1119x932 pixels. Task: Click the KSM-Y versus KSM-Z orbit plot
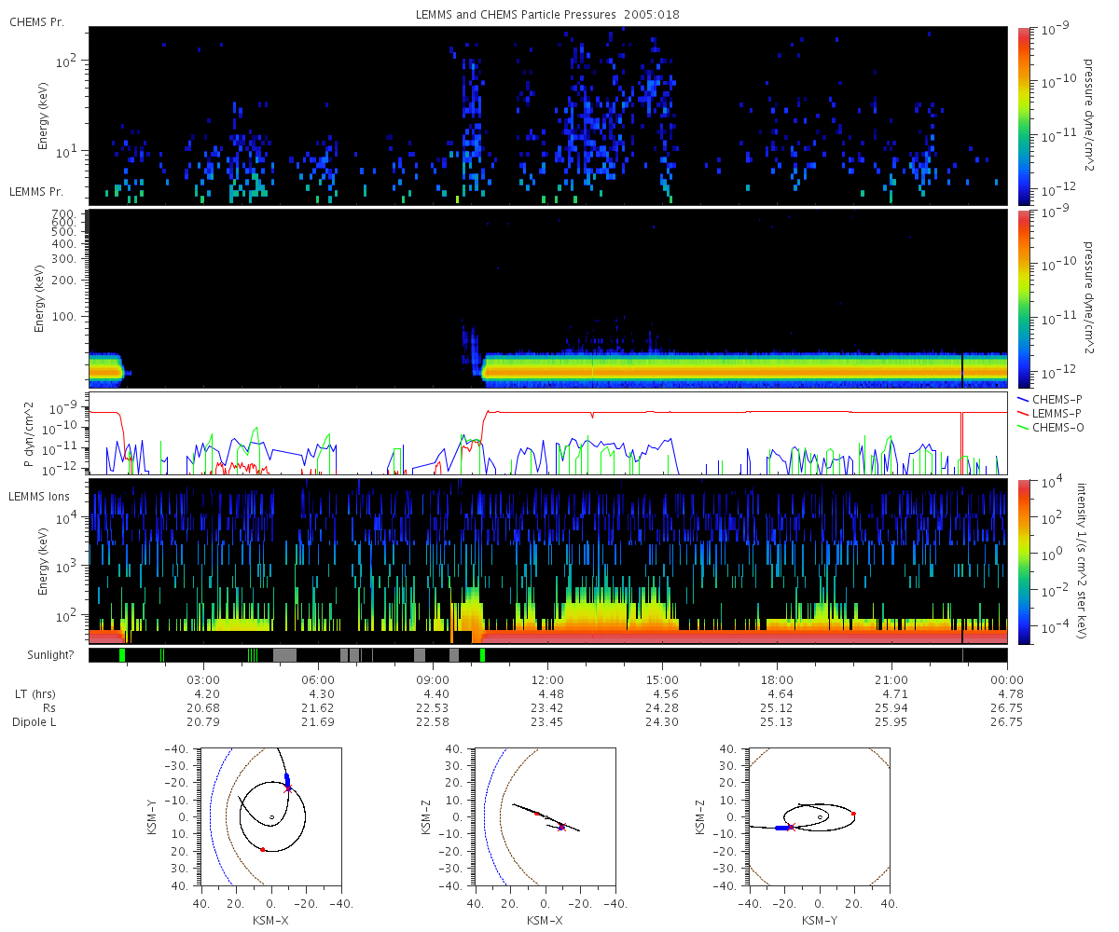(820, 816)
